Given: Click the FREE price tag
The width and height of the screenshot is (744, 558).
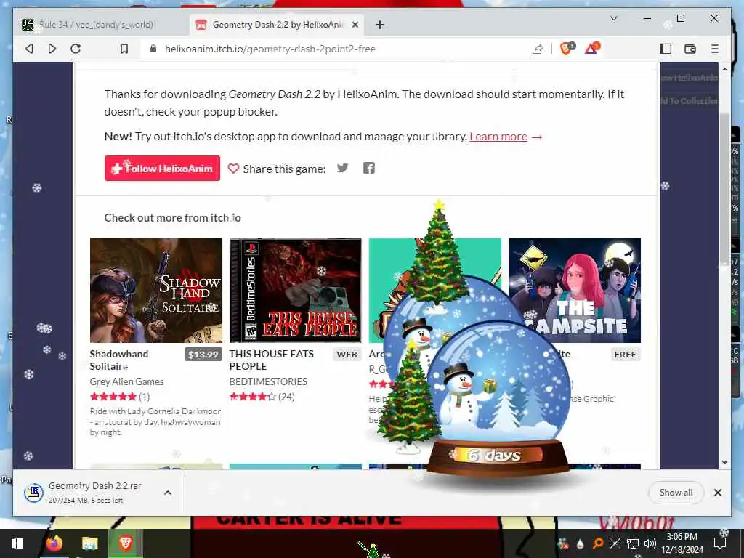Looking at the screenshot, I should pos(625,355).
